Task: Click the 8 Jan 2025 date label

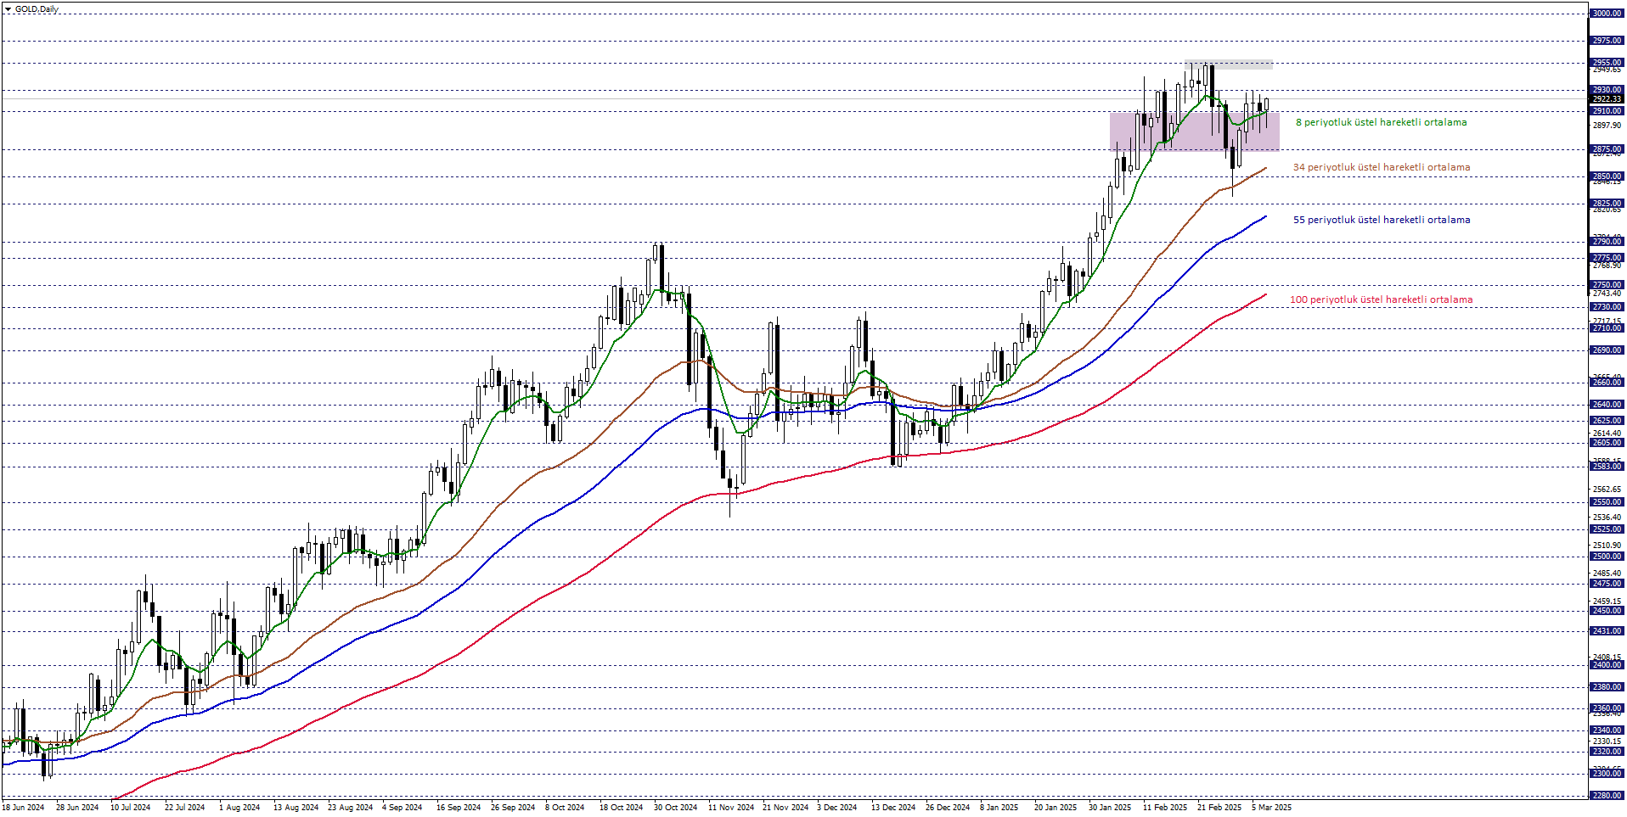Action: pos(999,808)
